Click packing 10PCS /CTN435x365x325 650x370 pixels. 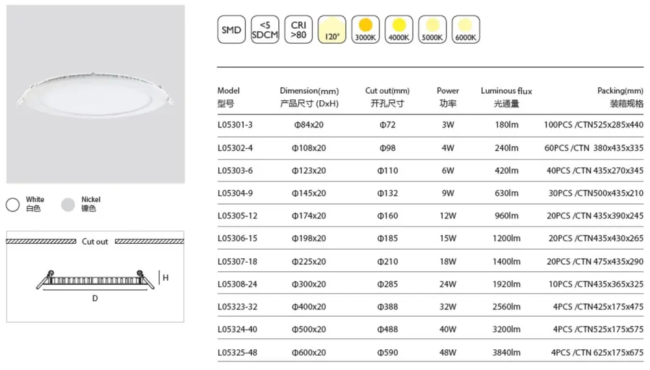pyautogui.click(x=596, y=284)
